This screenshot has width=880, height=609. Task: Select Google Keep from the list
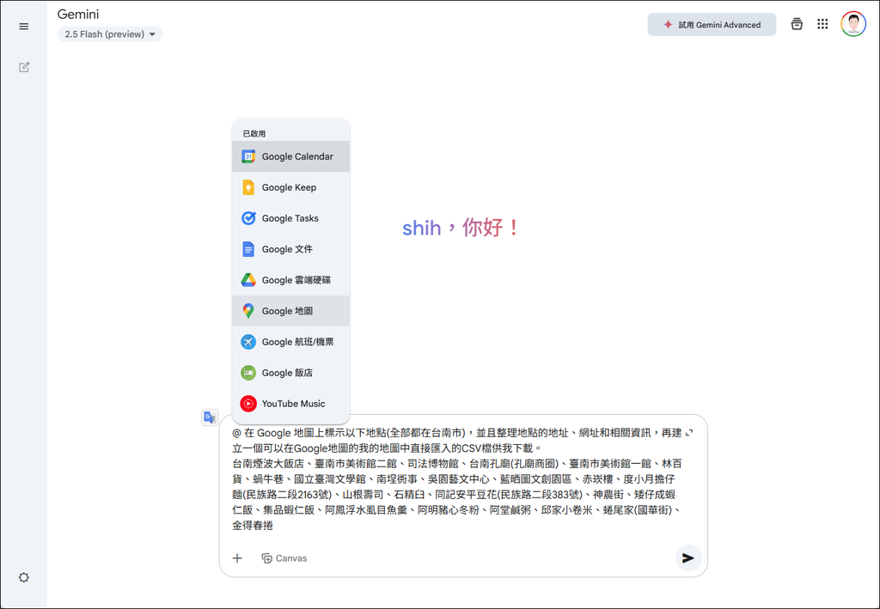point(290,187)
